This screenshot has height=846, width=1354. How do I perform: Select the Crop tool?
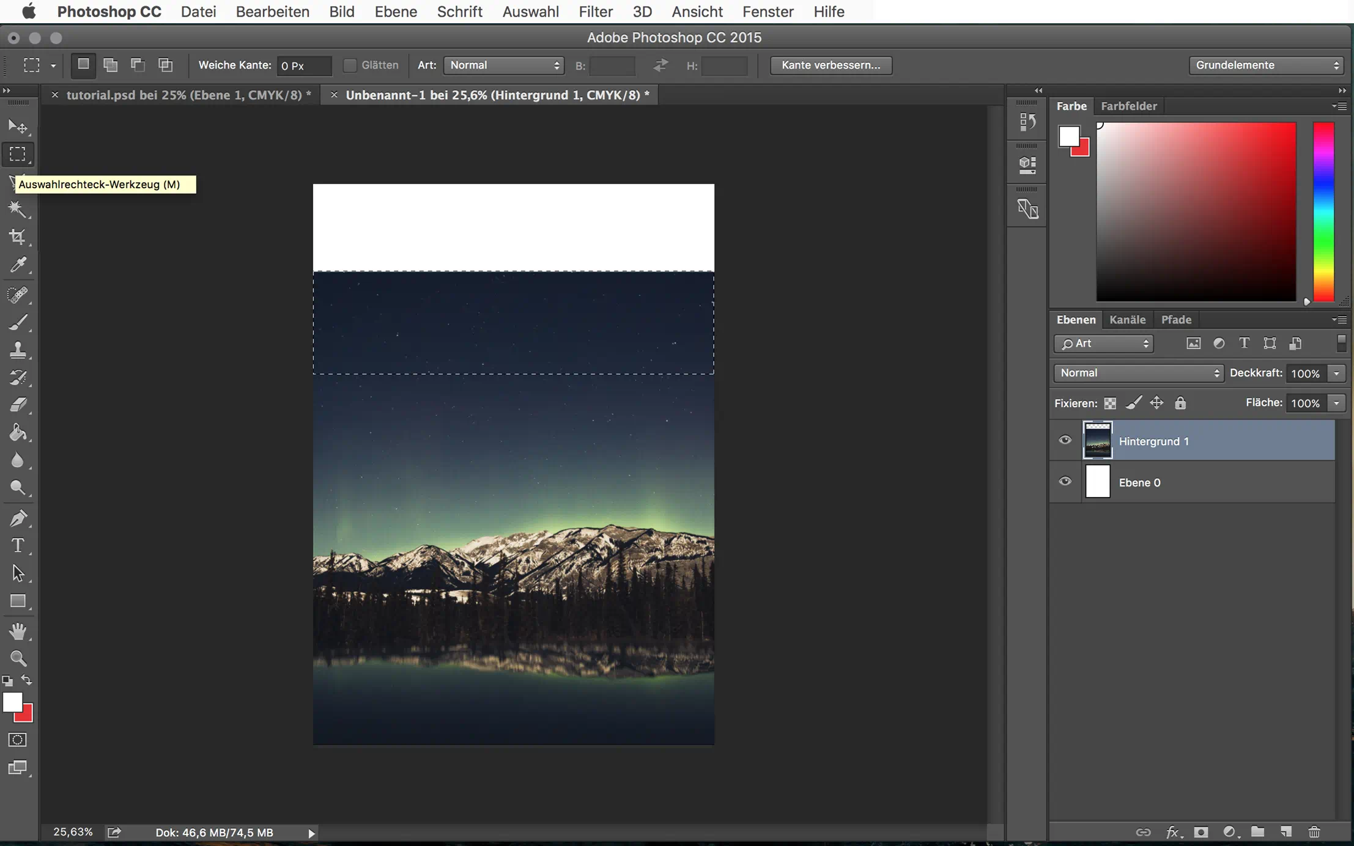pos(18,237)
